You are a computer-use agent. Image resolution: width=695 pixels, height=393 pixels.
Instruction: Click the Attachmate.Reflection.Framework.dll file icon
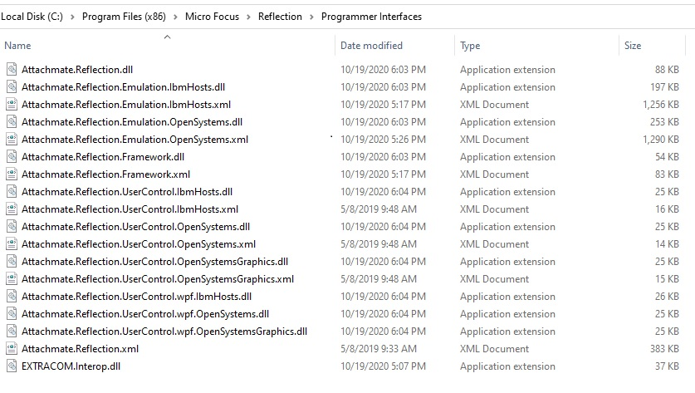(12, 157)
